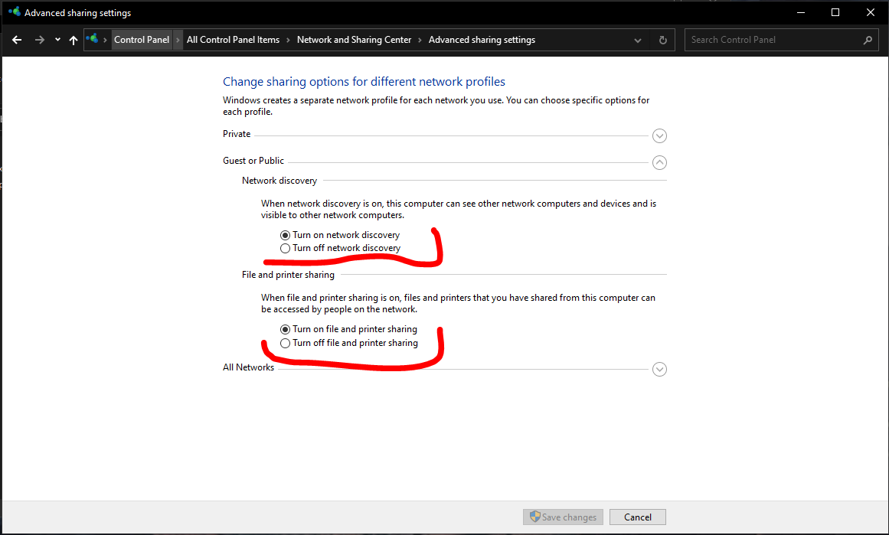Image resolution: width=889 pixels, height=535 pixels.
Task: Expand the All Networks section
Action: click(659, 370)
